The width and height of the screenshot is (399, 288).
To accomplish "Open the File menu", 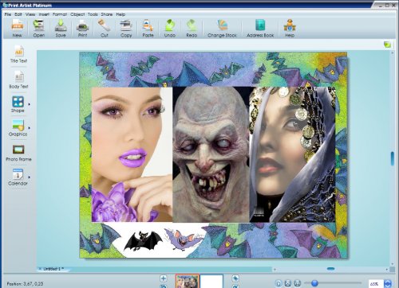I will (x=8, y=14).
